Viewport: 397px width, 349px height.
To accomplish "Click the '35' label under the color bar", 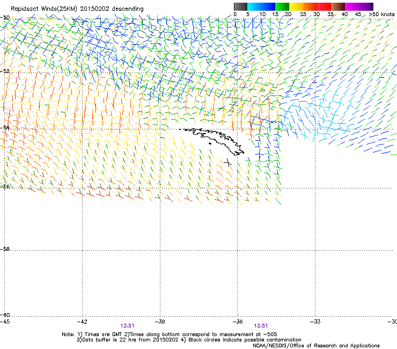I will point(330,14).
